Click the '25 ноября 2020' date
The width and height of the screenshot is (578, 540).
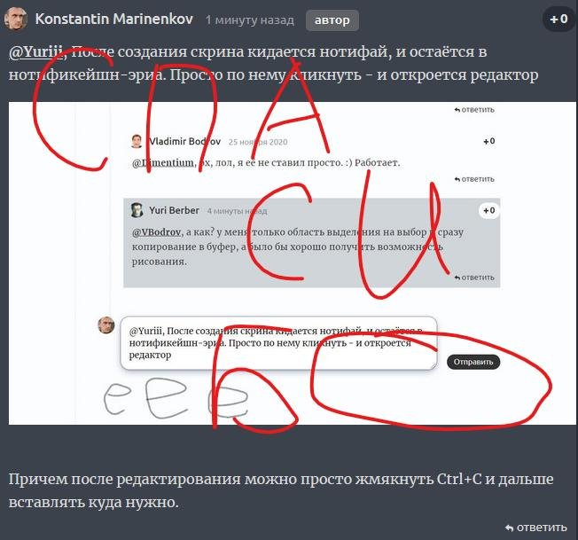click(x=258, y=142)
